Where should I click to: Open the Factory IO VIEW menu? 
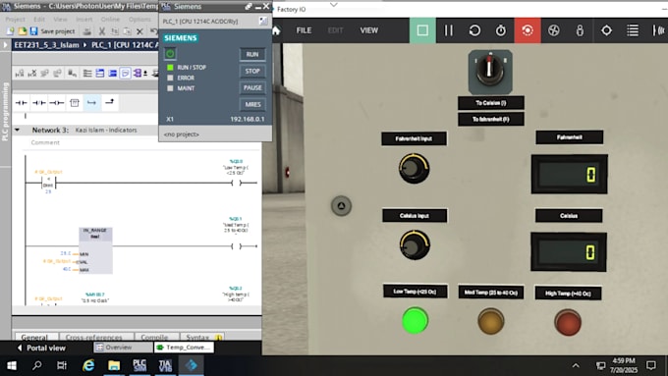tap(369, 30)
